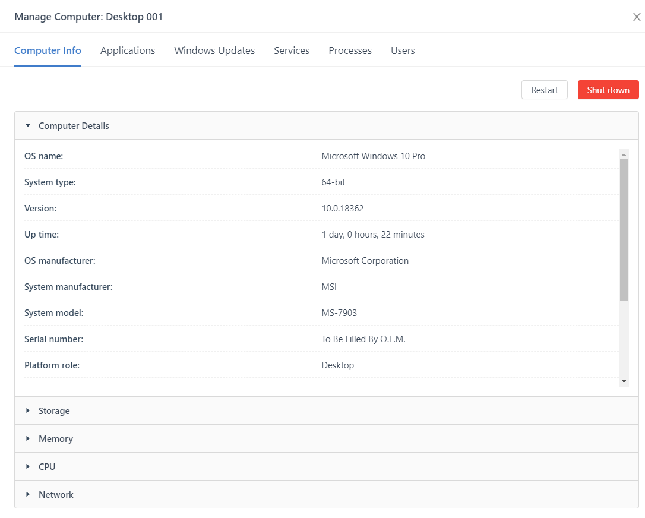This screenshot has width=645, height=518.
Task: Select the Users tab
Action: tap(403, 51)
